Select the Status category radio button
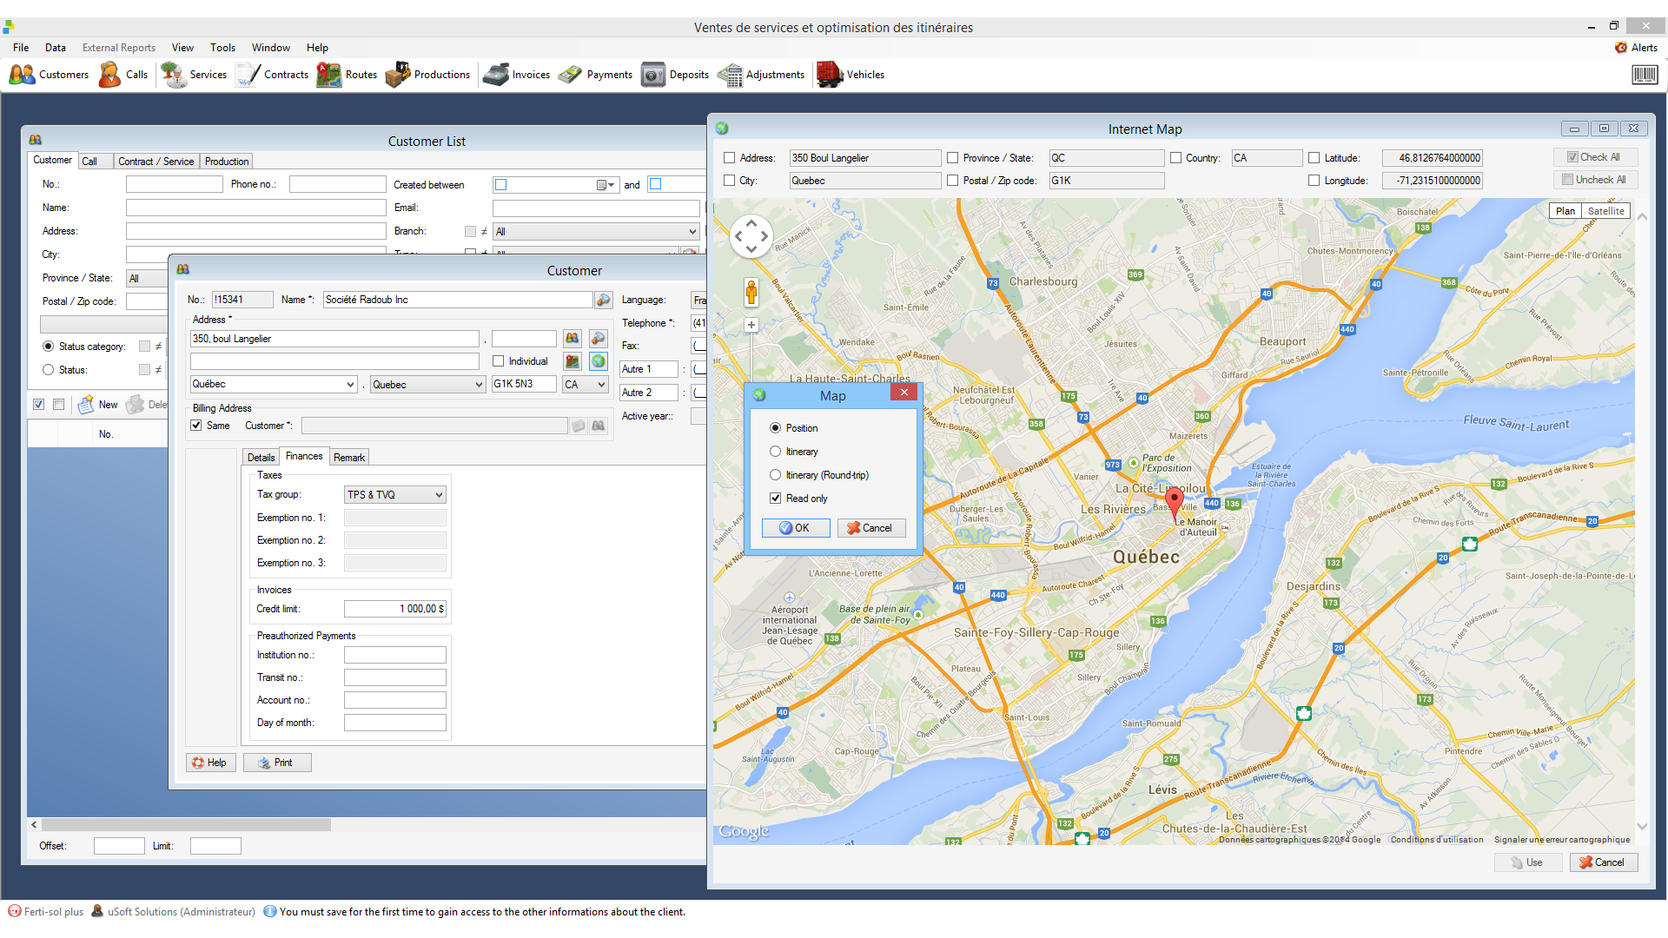Image resolution: width=1668 pixels, height=938 pixels. pyautogui.click(x=49, y=347)
